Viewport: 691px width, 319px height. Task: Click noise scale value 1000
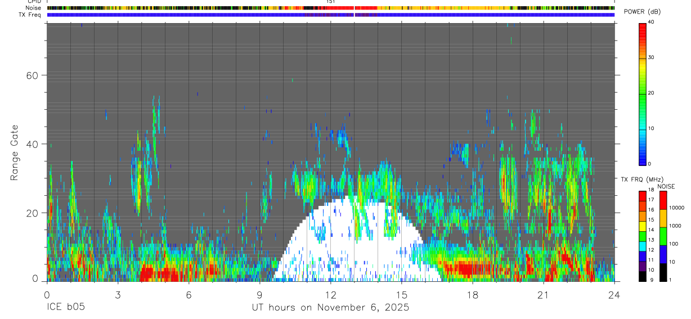coord(675,226)
